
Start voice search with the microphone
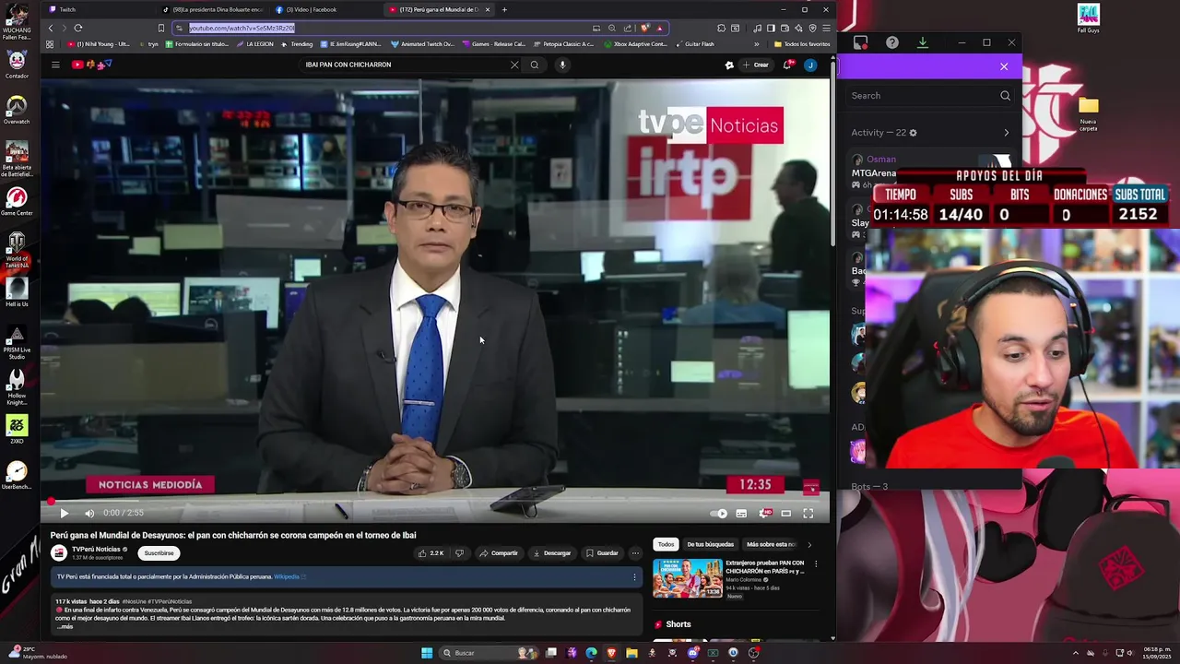click(x=562, y=65)
